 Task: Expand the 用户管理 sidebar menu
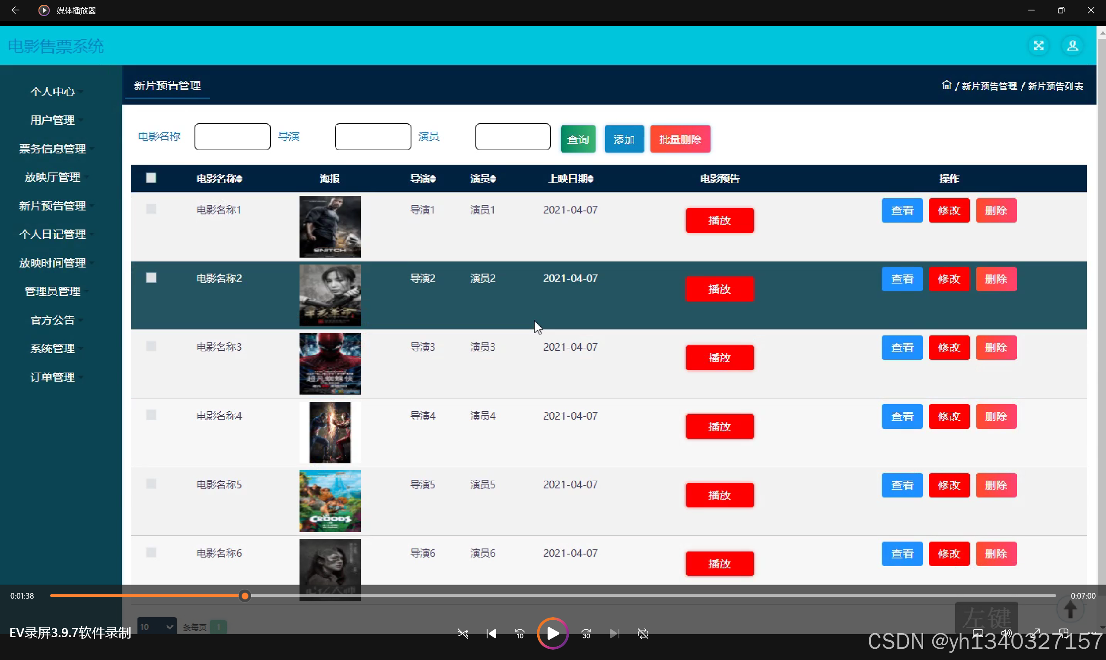coord(52,120)
